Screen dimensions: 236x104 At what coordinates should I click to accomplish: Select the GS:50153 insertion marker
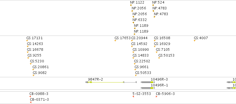159,58
